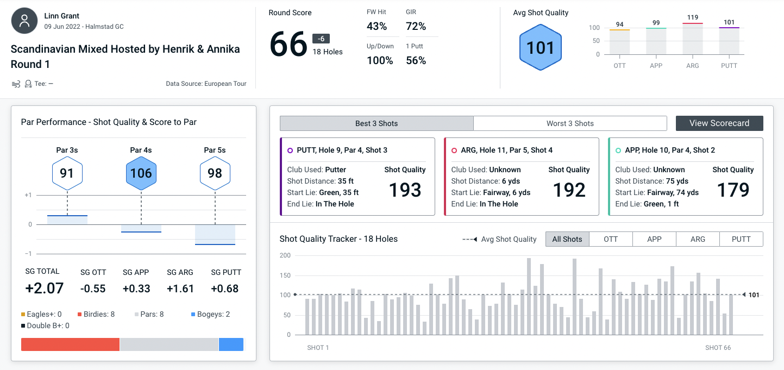The image size is (784, 370).
Task: Select the Par 4s blue hexagon badge
Action: point(141,174)
